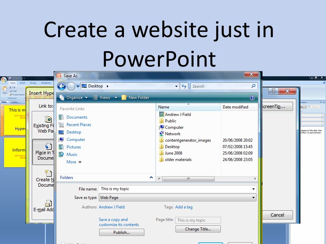Select Save a copy and customize its contents
The height and width of the screenshot is (244, 326).
click(x=119, y=222)
